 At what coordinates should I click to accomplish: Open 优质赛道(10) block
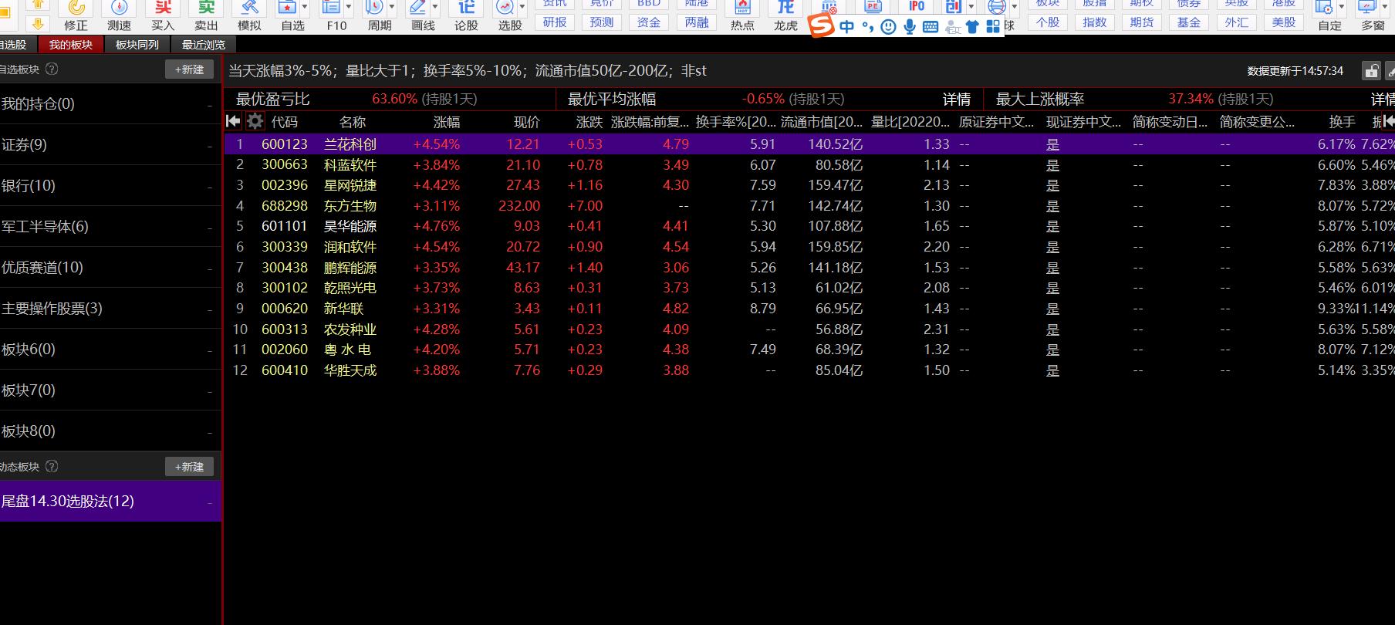[110, 267]
